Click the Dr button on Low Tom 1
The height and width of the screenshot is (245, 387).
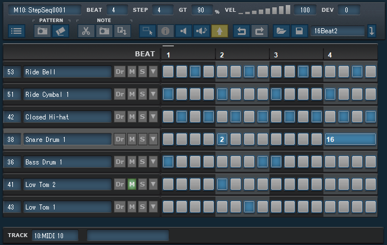click(119, 207)
